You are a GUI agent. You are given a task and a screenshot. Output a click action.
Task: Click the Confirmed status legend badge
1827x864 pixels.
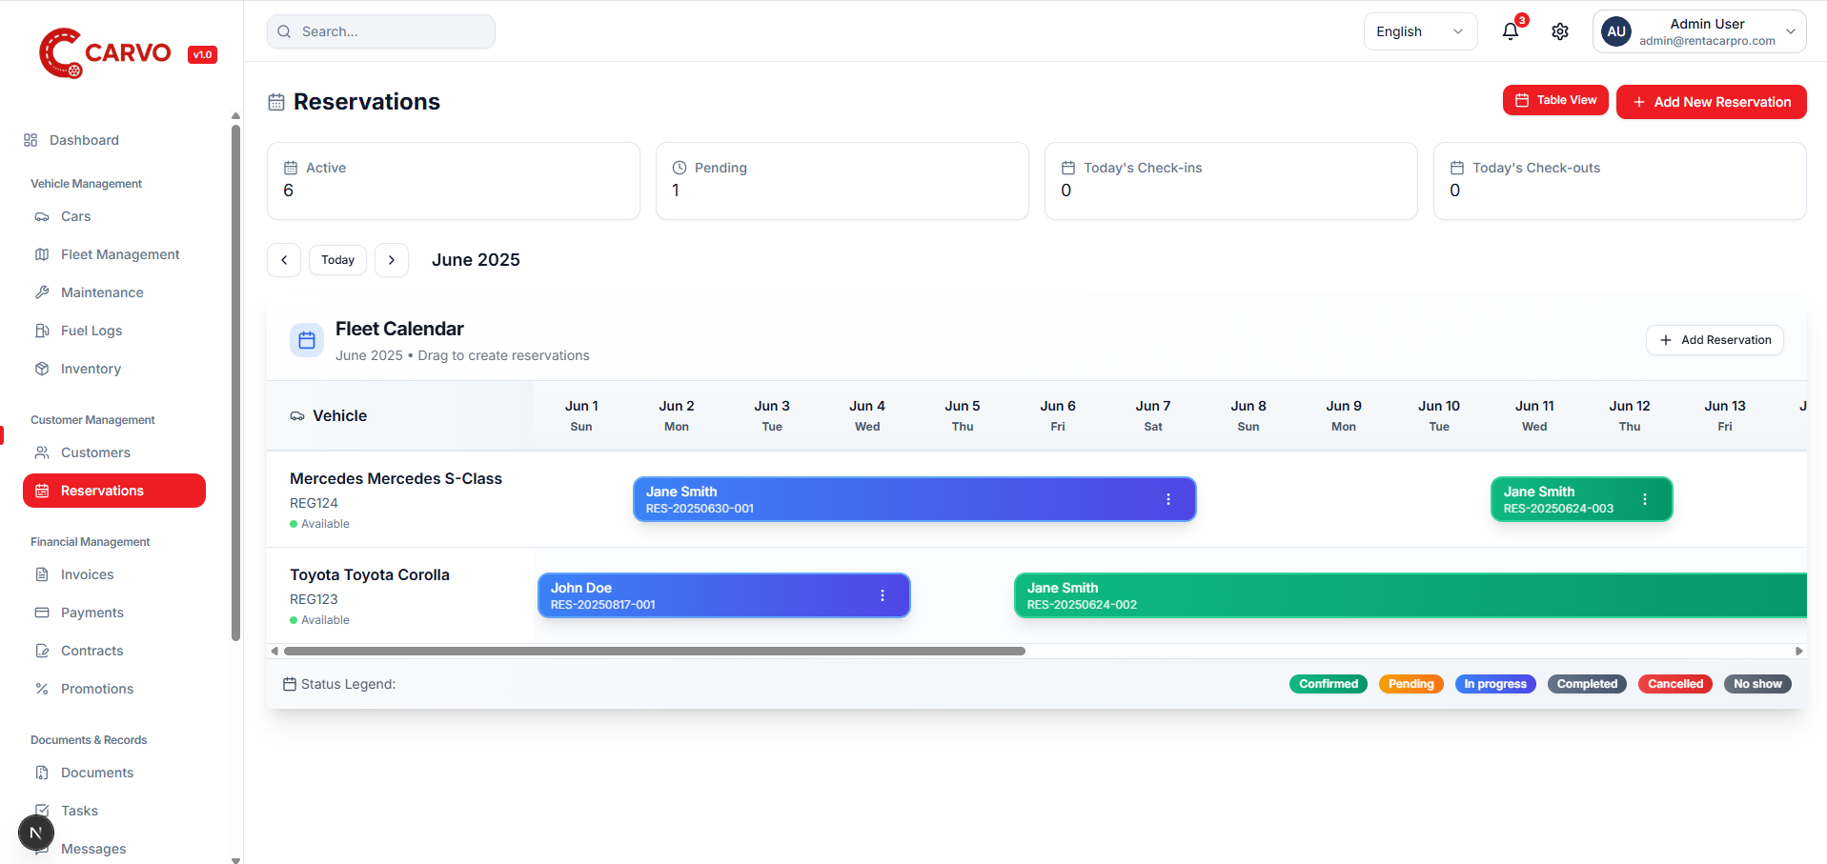coord(1328,684)
